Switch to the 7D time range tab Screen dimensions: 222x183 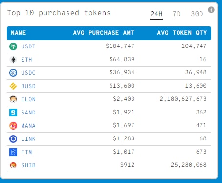click(x=177, y=14)
